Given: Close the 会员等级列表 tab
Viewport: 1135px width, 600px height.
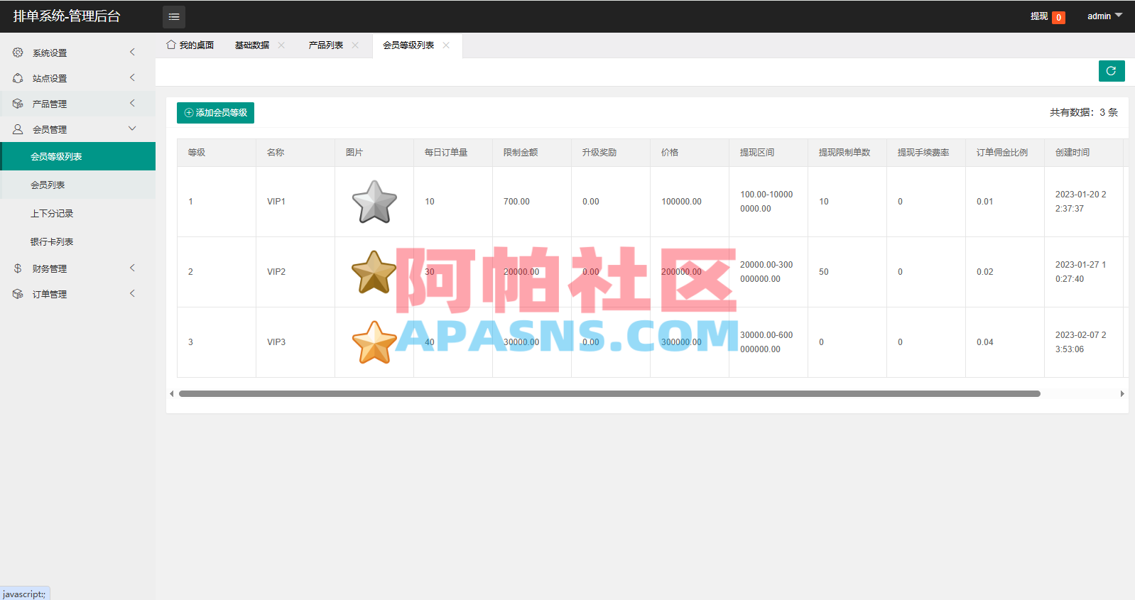Looking at the screenshot, I should click(446, 45).
